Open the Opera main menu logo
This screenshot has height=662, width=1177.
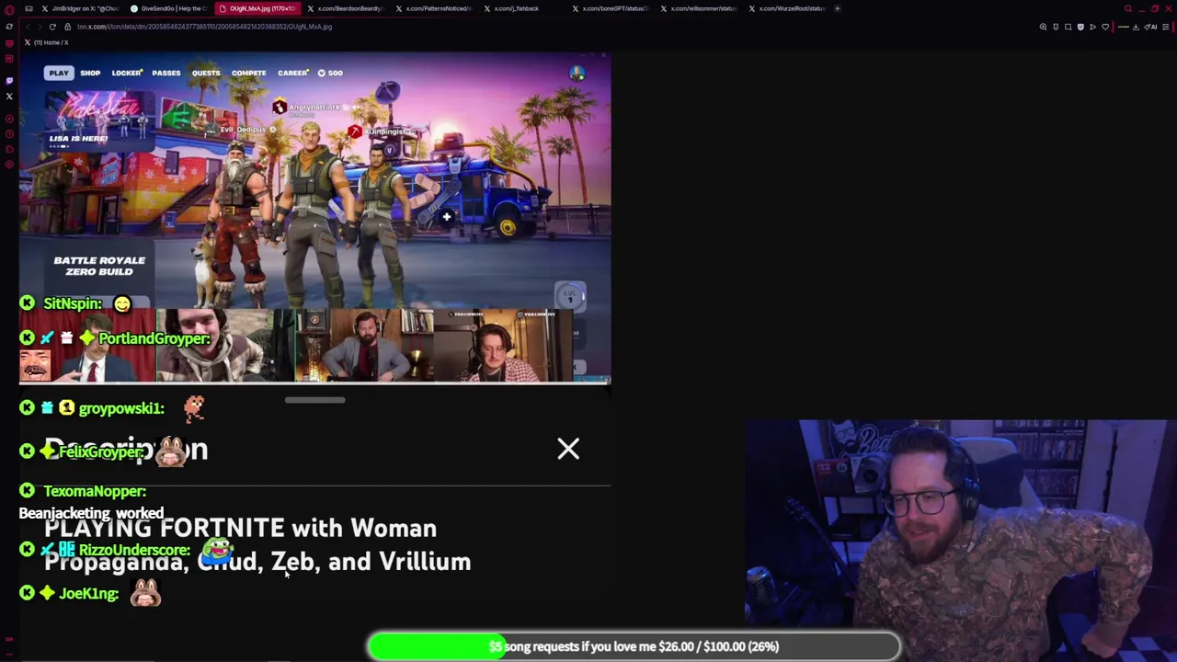[9, 9]
